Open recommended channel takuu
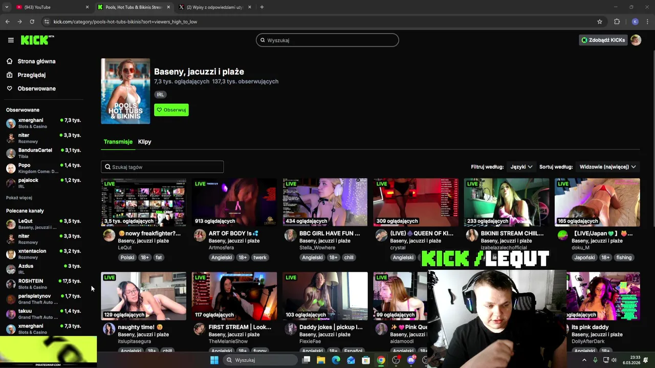The width and height of the screenshot is (655, 368). coord(43,314)
